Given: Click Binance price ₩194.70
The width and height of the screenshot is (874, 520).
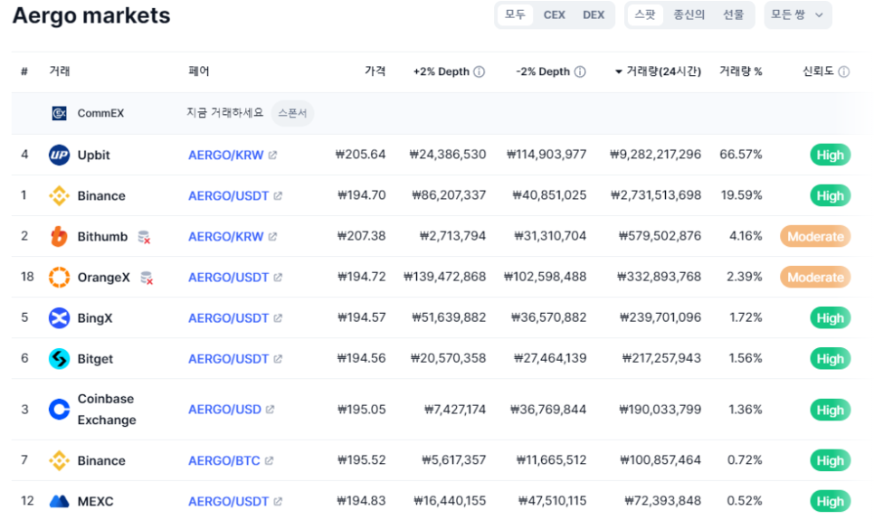Looking at the screenshot, I should pos(362,195).
